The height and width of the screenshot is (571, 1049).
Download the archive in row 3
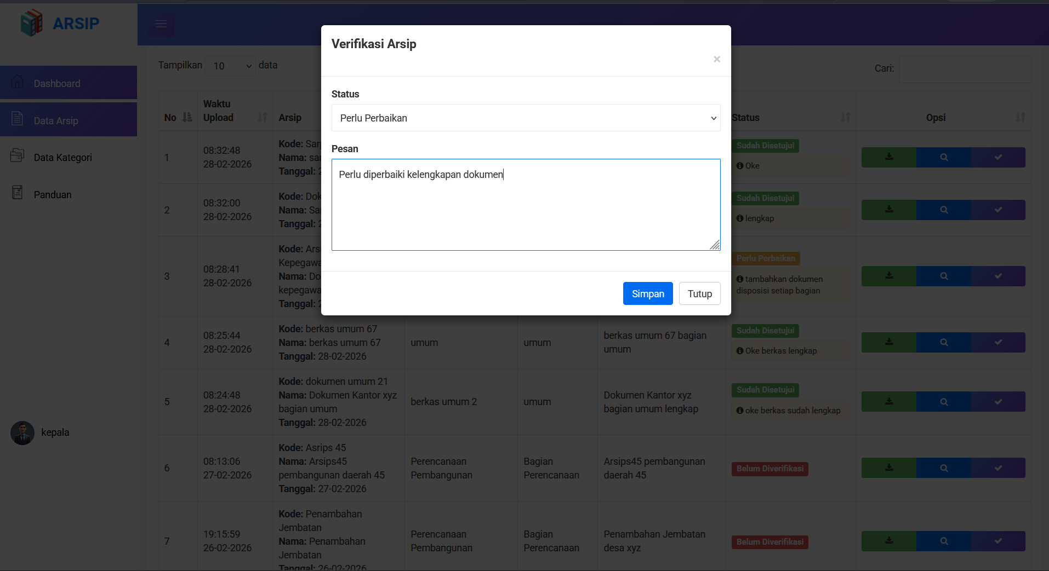point(889,276)
